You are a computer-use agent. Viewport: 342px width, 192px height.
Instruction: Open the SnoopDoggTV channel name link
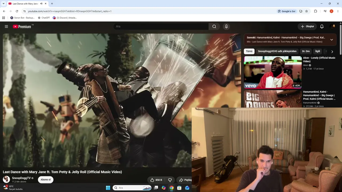pyautogui.click(x=21, y=178)
